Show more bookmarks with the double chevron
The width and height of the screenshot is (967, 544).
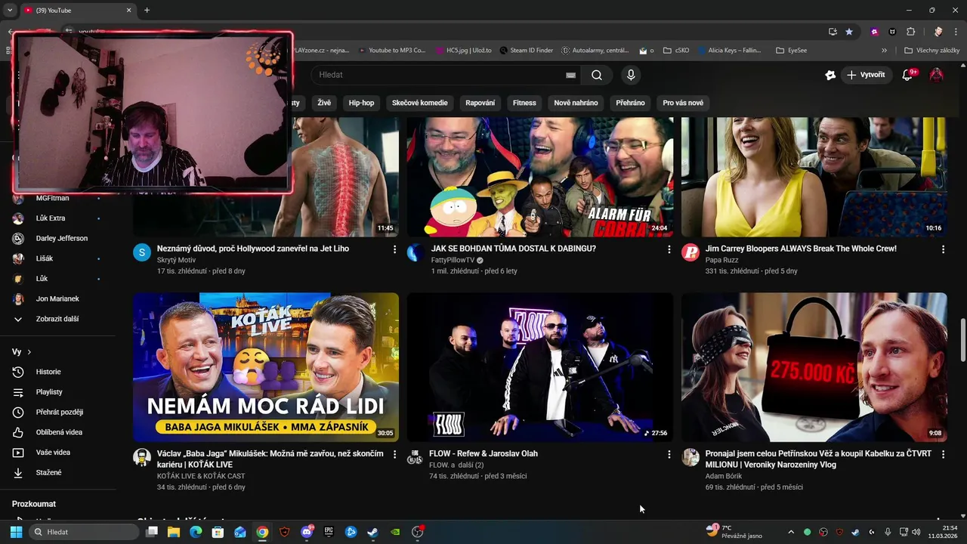pos(884,51)
